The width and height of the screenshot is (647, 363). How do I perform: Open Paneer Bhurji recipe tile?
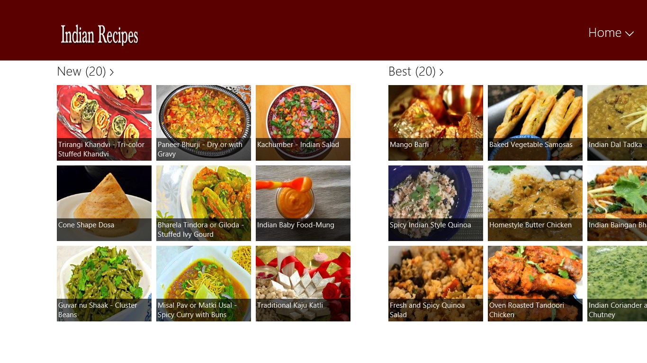pyautogui.click(x=204, y=123)
